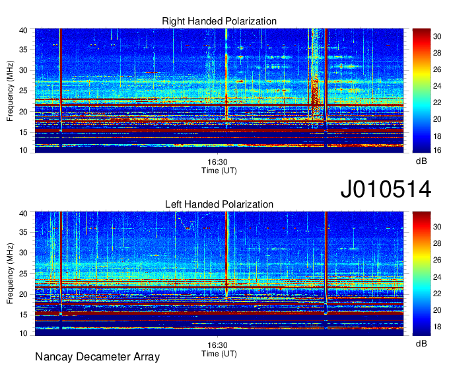
Task: Click the 30 MHz tick on lower plot
Action: (x=23, y=253)
